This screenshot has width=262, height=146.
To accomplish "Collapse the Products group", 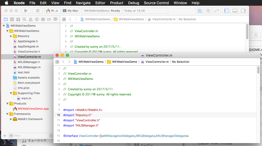I will coord(7,103).
